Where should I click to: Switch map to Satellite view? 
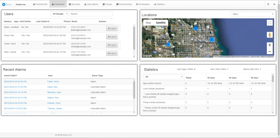(x=160, y=23)
